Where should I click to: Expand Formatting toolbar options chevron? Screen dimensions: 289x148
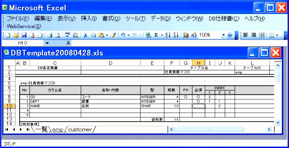[x=286, y=35]
